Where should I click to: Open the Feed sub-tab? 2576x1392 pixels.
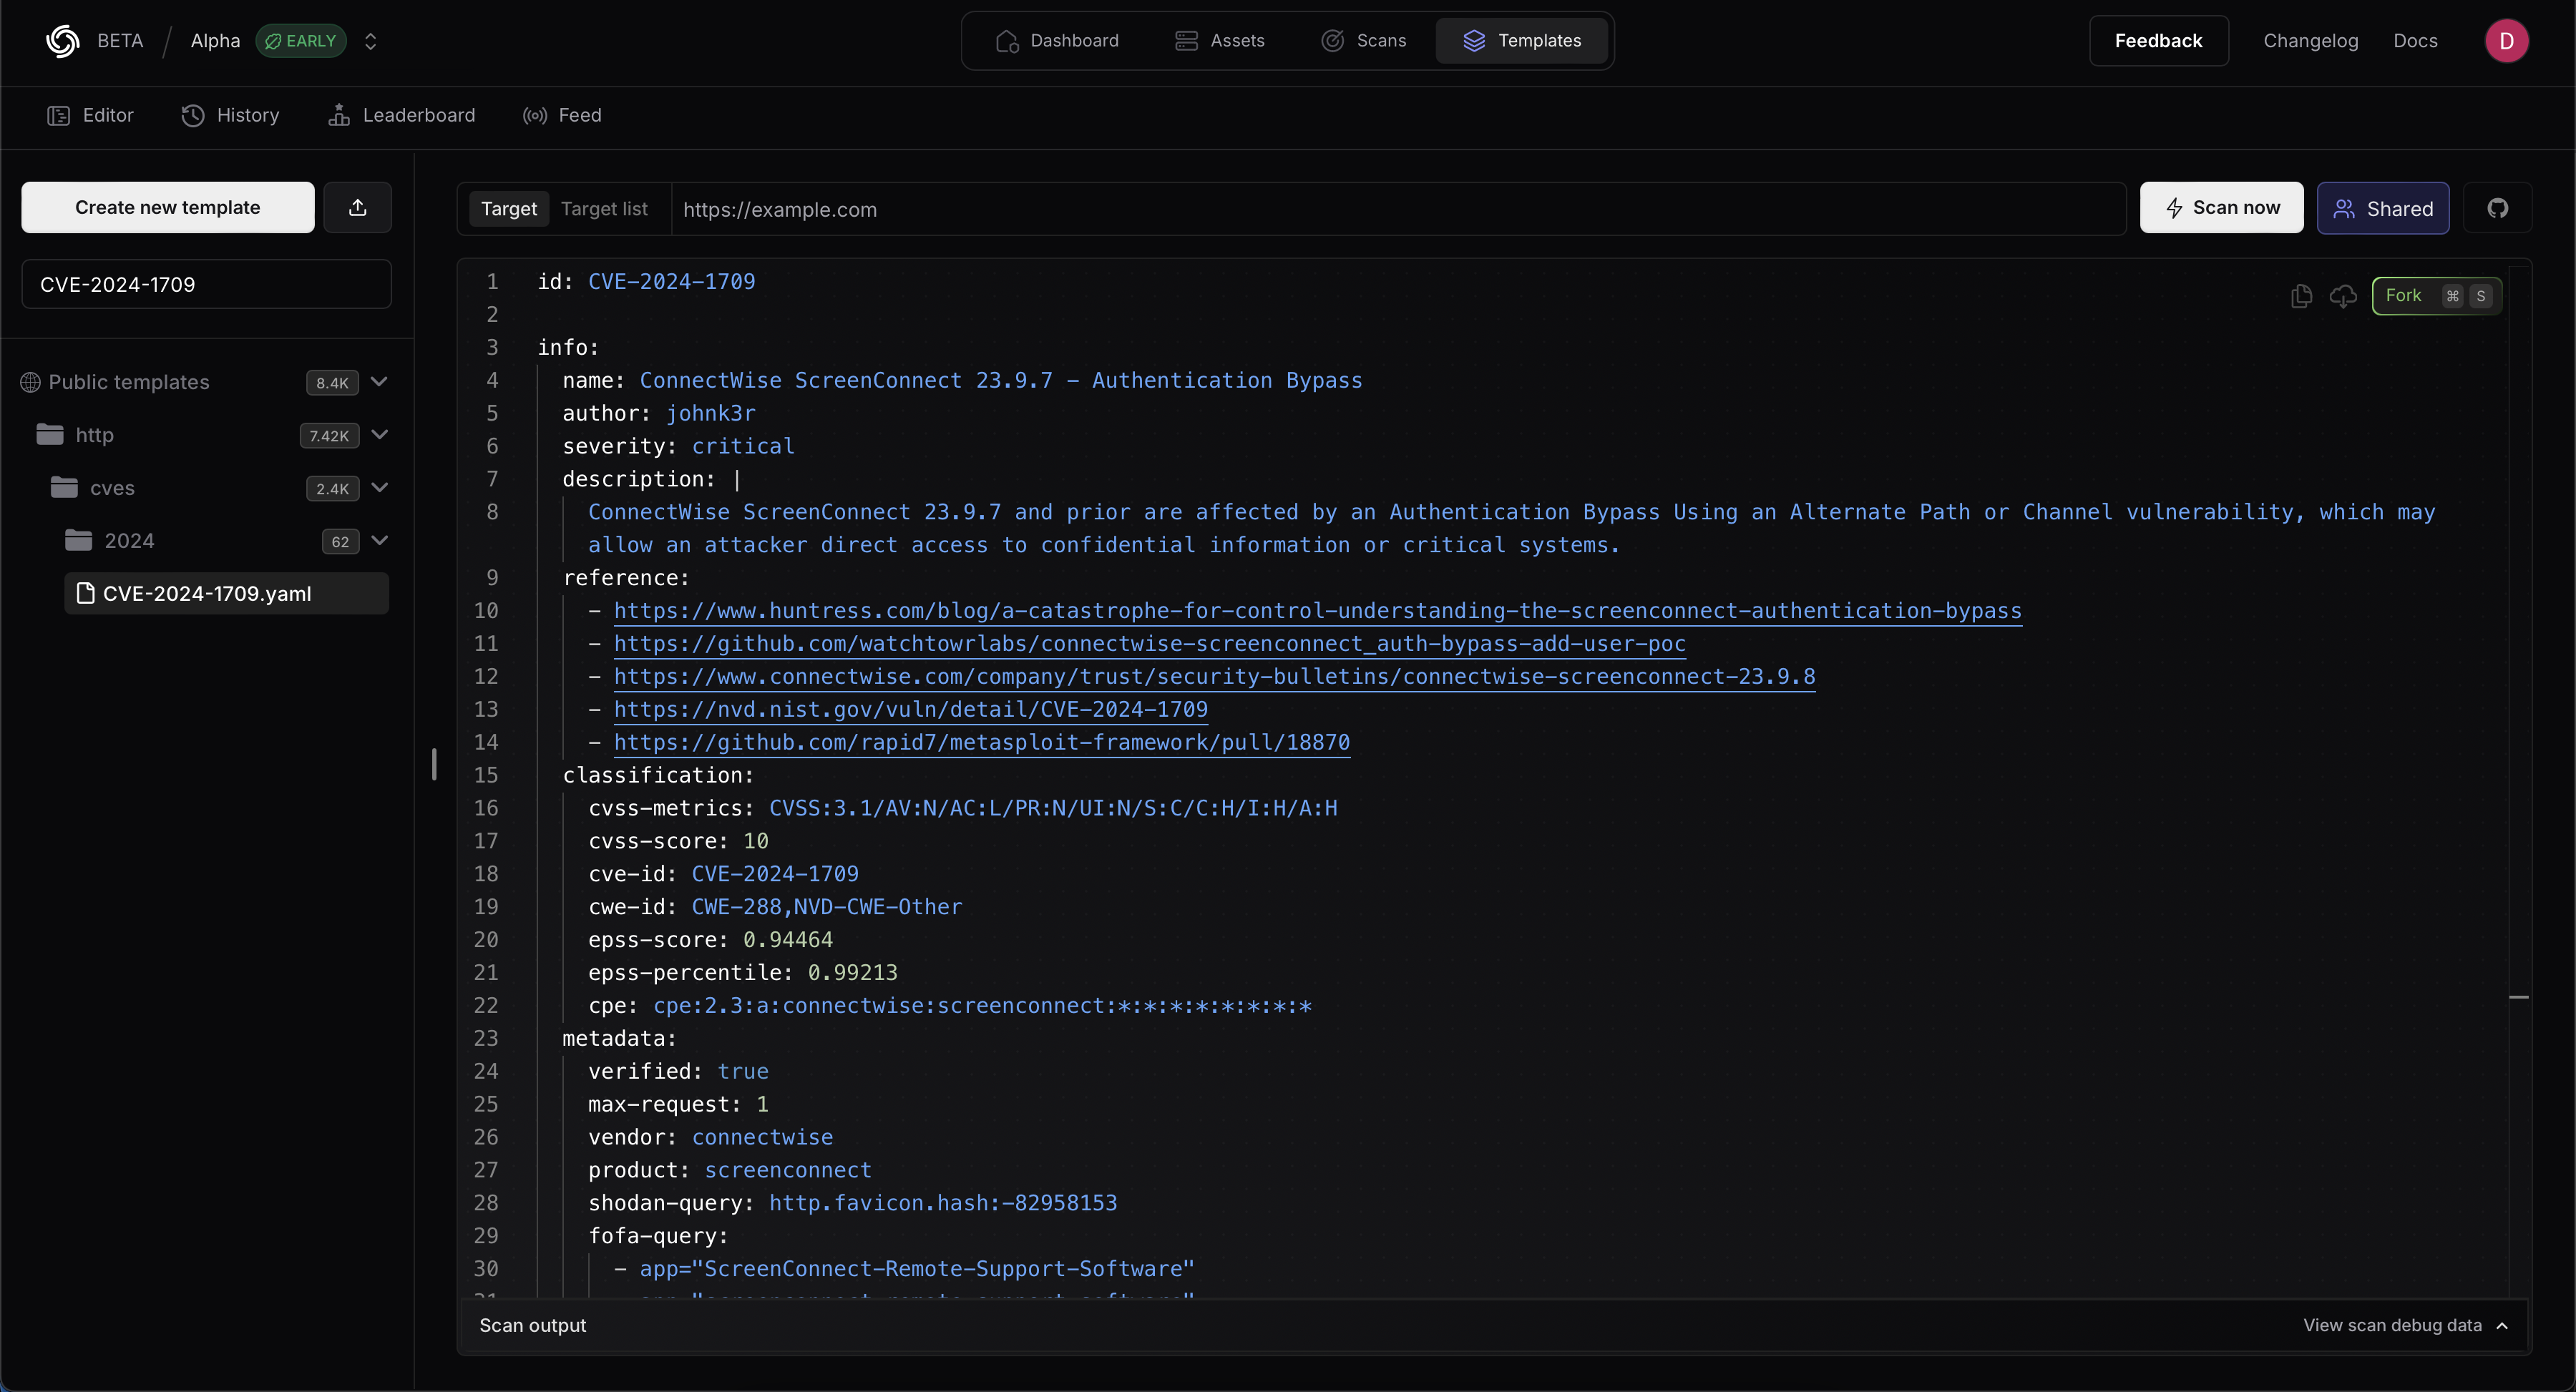(x=562, y=115)
